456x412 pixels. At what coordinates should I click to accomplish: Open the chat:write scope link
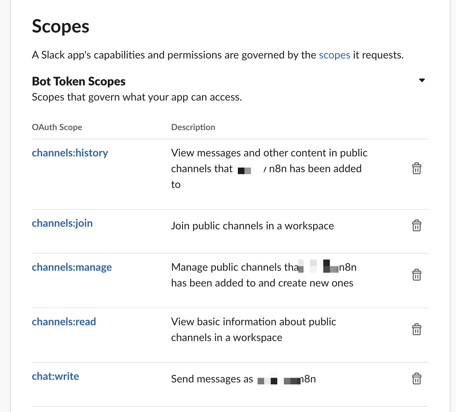pyautogui.click(x=55, y=376)
